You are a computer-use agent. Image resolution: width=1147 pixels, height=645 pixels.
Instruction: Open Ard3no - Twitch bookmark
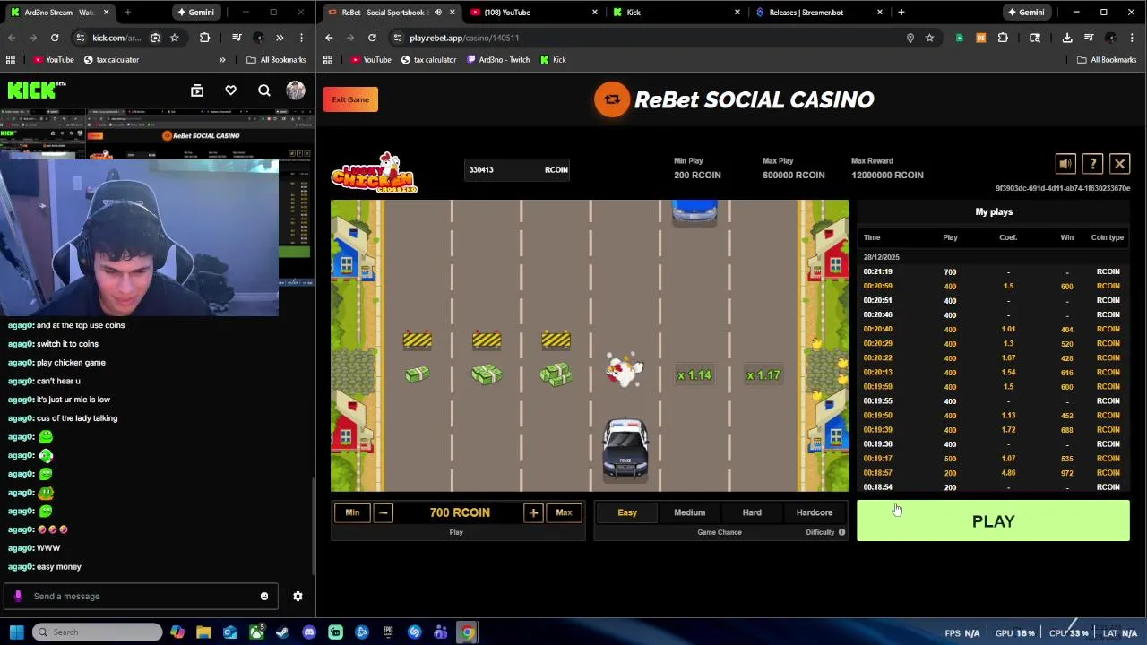[x=498, y=60]
